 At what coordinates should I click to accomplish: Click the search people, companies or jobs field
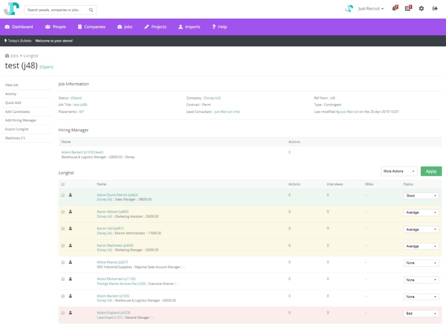click(x=57, y=10)
